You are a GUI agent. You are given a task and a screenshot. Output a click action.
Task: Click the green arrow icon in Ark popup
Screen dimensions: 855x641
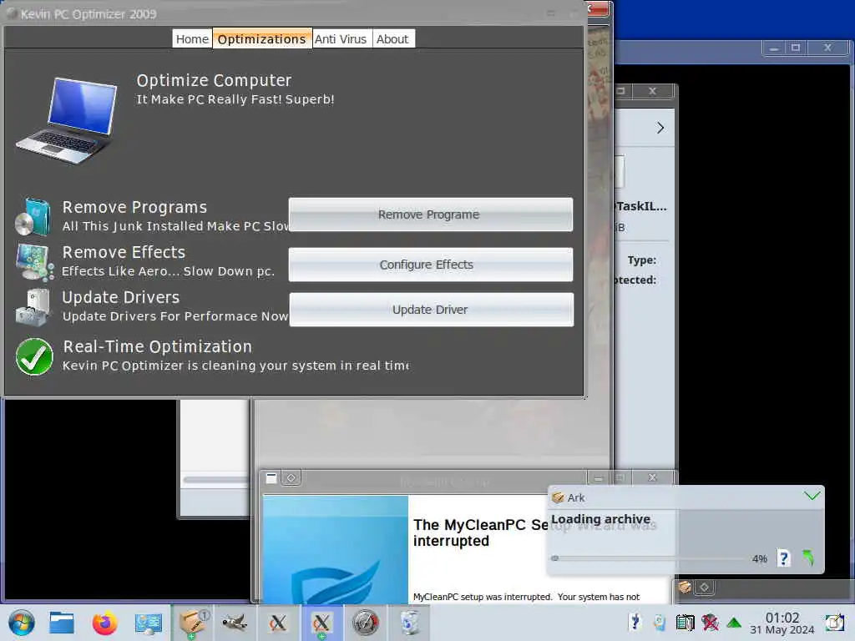coord(808,558)
